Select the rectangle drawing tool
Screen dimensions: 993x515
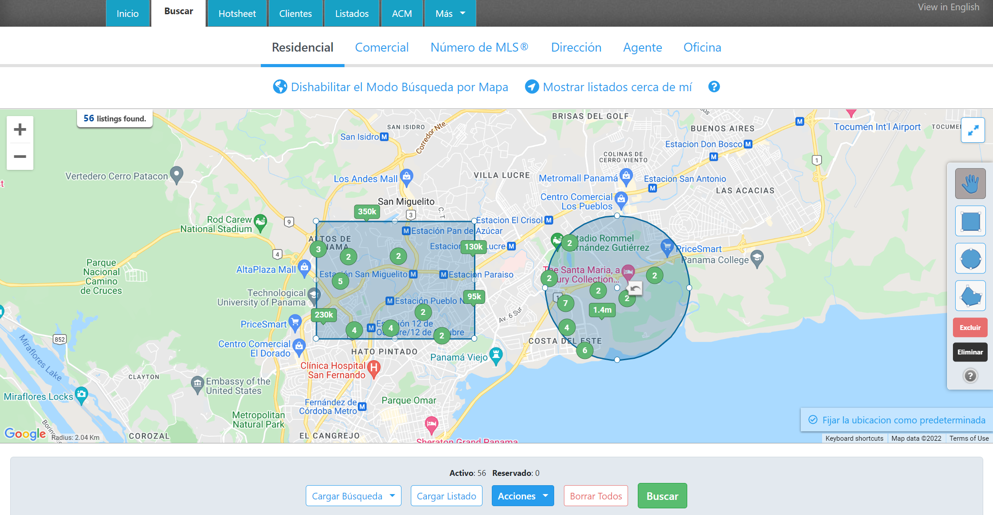click(970, 221)
